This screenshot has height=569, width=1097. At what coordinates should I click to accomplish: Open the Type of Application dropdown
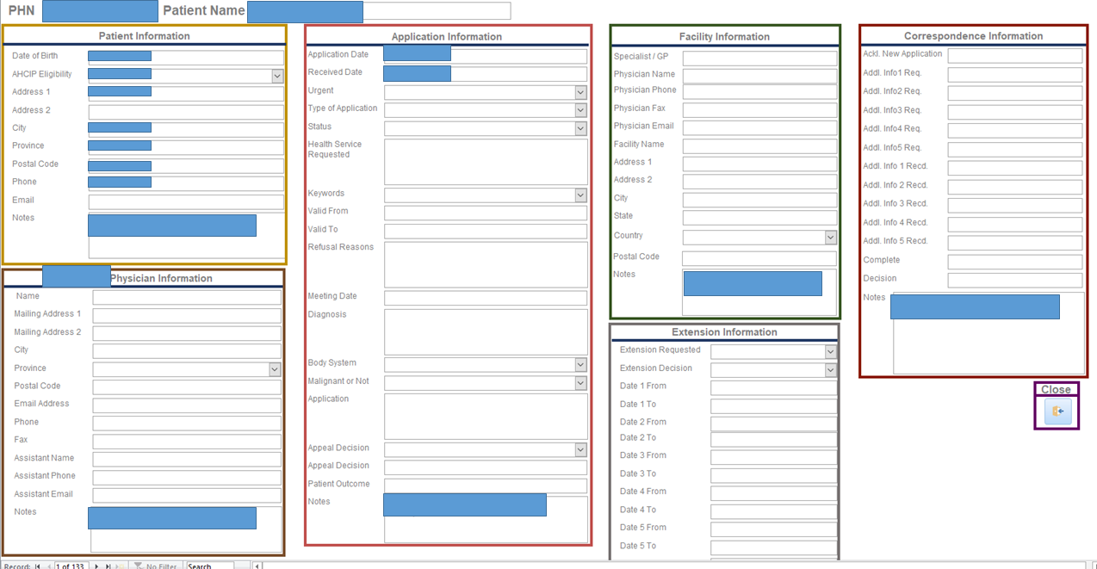(580, 110)
